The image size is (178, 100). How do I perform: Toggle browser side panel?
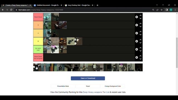[x=167, y=10]
